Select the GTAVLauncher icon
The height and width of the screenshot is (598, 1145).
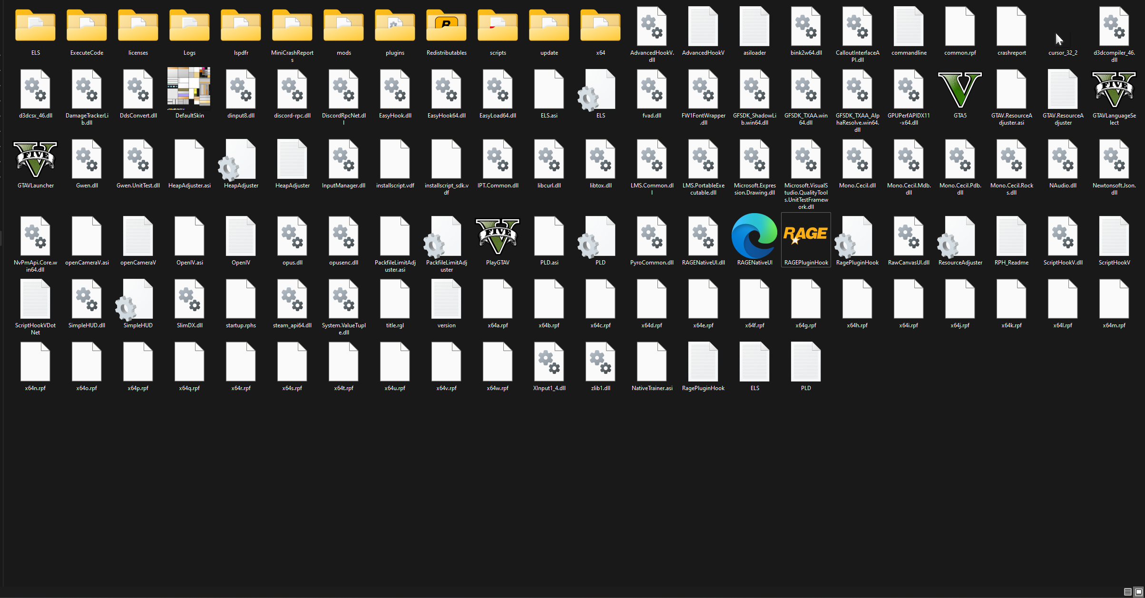35,160
